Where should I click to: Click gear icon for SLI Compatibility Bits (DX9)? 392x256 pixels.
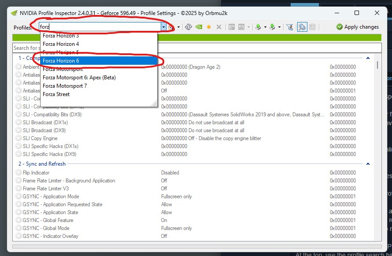(x=18, y=115)
